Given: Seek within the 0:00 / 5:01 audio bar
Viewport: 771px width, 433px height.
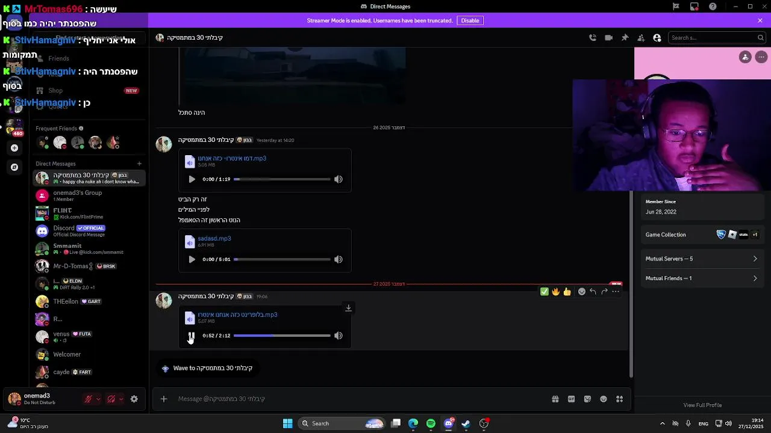Looking at the screenshot, I should click(282, 259).
